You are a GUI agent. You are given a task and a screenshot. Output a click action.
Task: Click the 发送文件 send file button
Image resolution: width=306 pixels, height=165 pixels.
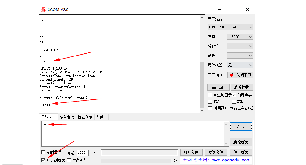(x=216, y=152)
